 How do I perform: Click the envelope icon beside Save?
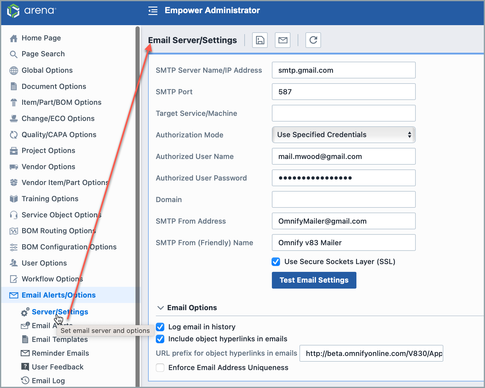point(282,40)
